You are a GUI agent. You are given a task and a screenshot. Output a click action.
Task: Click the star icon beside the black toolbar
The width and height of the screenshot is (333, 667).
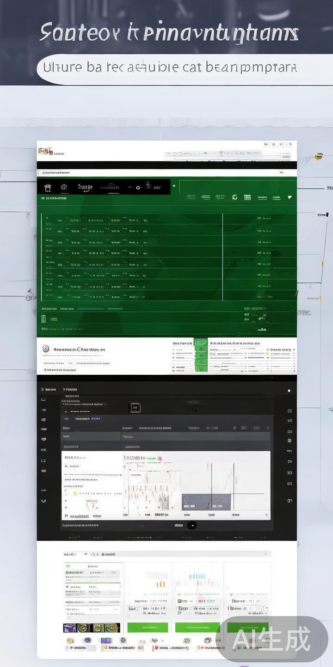(x=174, y=186)
